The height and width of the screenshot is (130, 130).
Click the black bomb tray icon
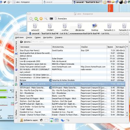pos(121,2)
